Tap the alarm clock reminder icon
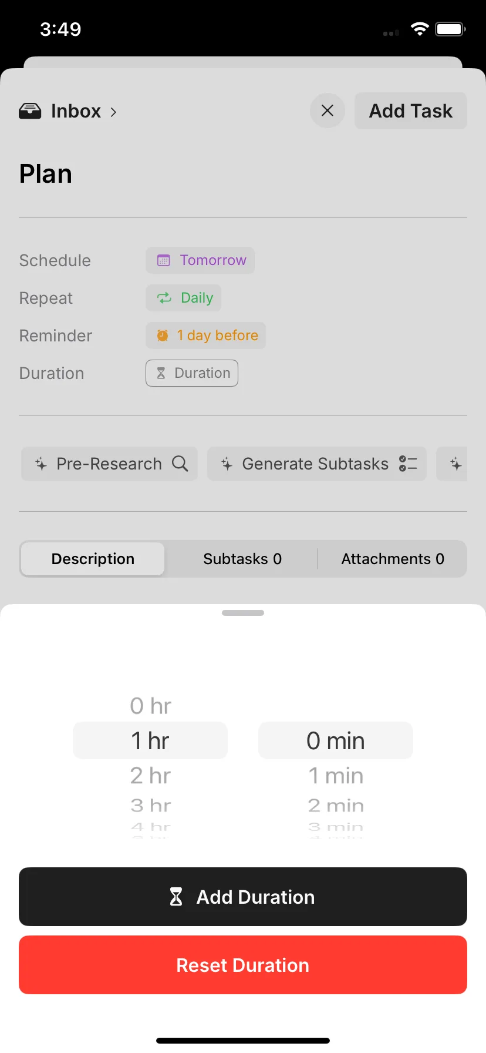This screenshot has width=486, height=1053. (163, 336)
